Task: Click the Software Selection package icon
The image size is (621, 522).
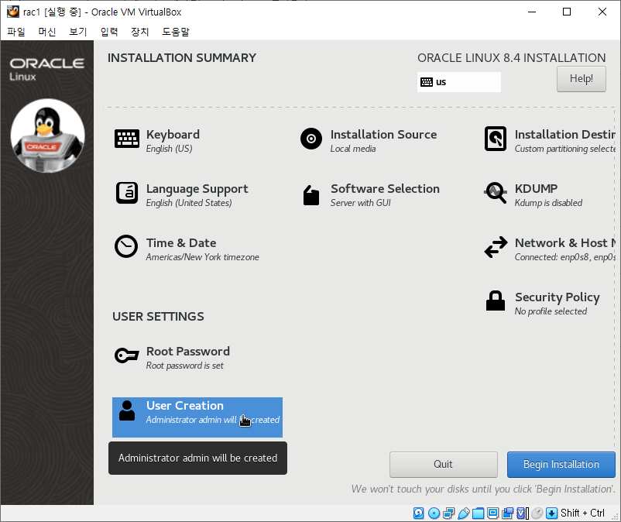Action: click(311, 195)
